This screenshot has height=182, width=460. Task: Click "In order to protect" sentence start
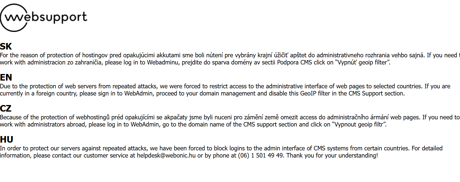pyautogui.click(x=24, y=148)
